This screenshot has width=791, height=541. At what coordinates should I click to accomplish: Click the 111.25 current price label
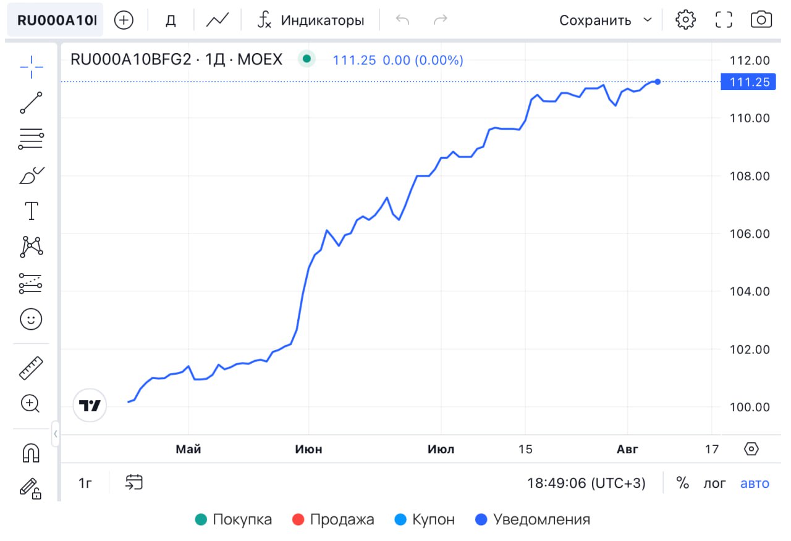(x=748, y=82)
